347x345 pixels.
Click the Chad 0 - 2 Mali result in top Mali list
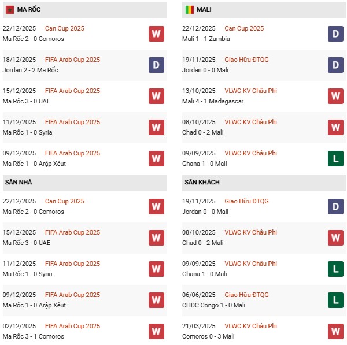[x=204, y=132]
